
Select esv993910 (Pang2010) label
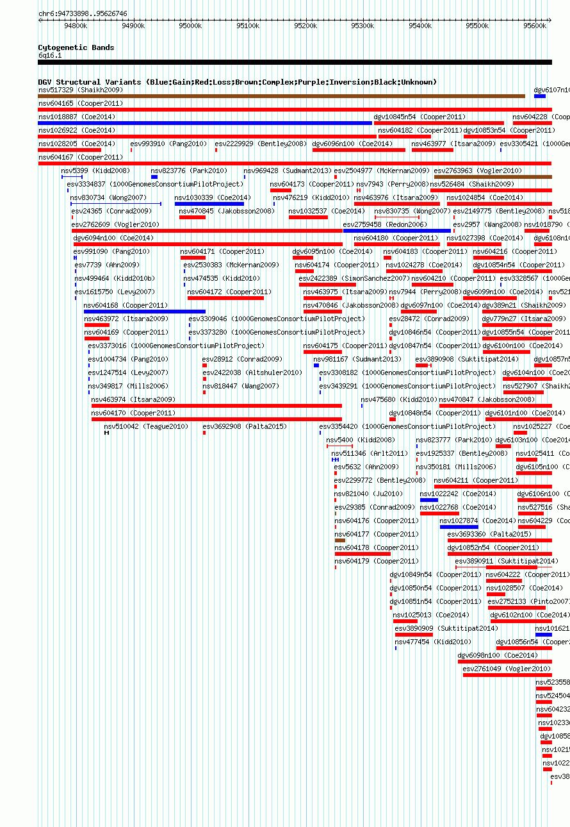click(x=167, y=144)
